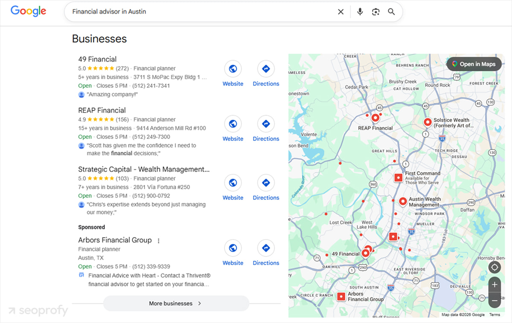Click Businesses heading
This screenshot has width=512, height=323.
(x=99, y=39)
